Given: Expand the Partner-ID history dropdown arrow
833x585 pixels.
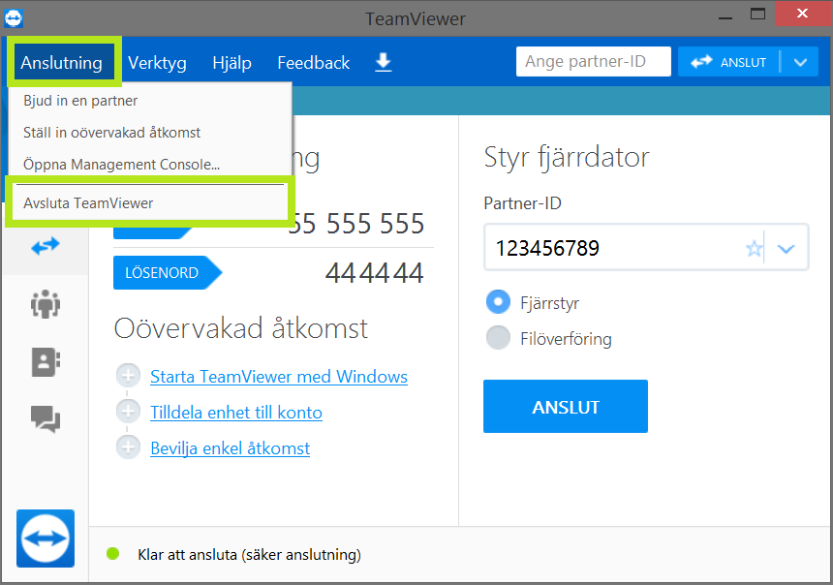Looking at the screenshot, I should pos(787,249).
